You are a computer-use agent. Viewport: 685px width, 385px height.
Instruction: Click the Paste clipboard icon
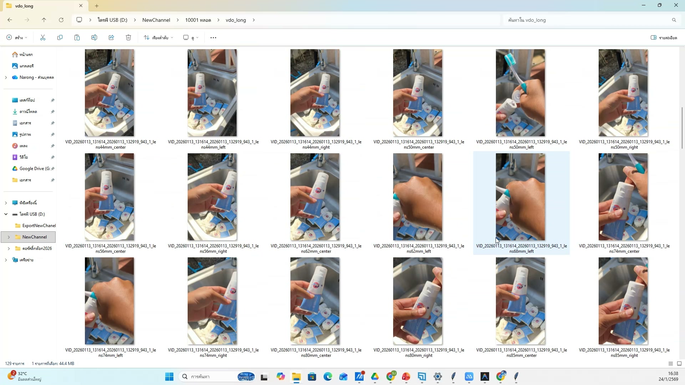77,37
